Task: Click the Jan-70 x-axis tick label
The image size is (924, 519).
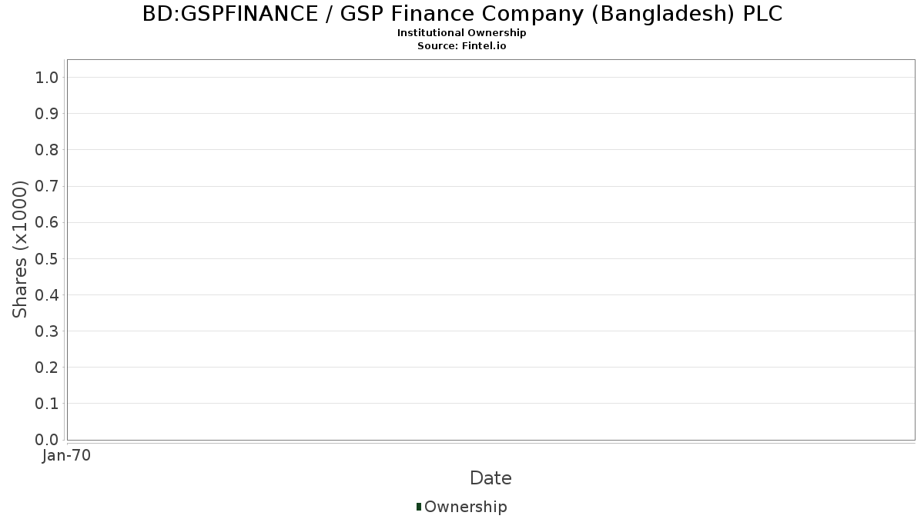Action: coord(67,456)
